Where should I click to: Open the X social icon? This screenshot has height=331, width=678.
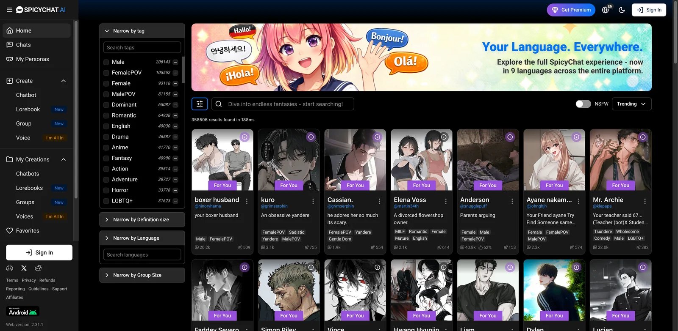coord(24,268)
